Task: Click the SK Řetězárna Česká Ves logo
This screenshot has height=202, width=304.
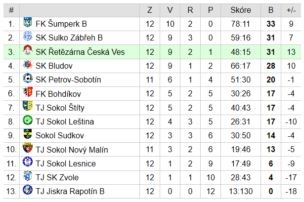Action: coord(28,50)
